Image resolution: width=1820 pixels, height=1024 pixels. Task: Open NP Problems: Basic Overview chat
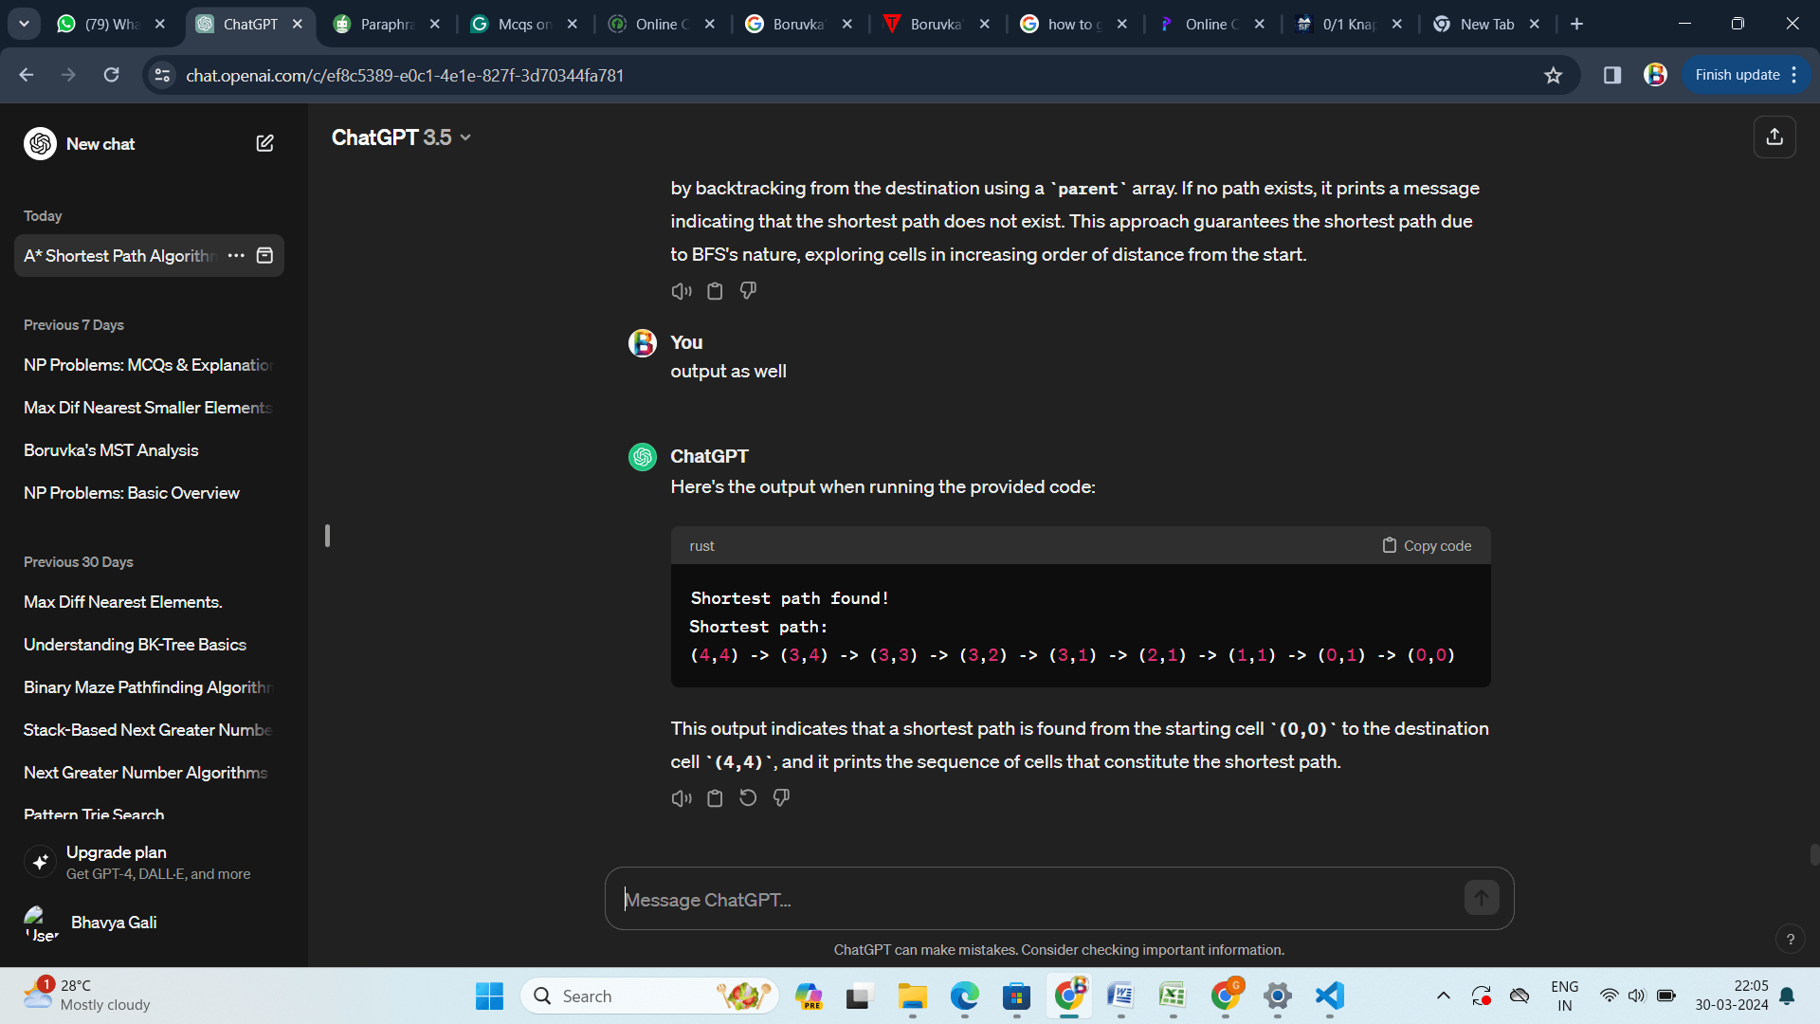(x=149, y=493)
